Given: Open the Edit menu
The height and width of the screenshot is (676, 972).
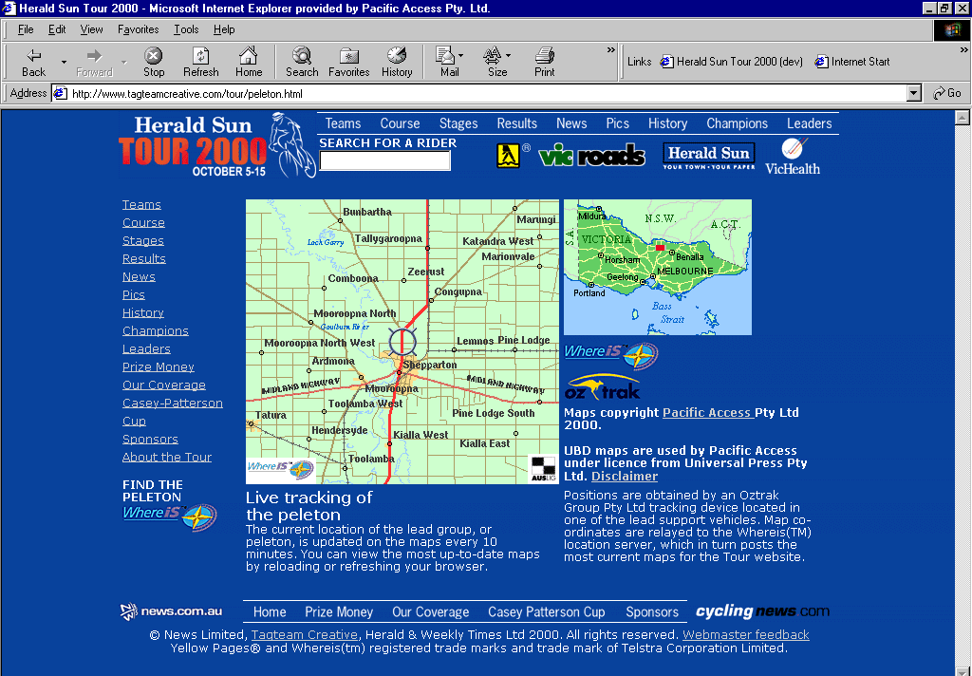Looking at the screenshot, I should coord(57,29).
